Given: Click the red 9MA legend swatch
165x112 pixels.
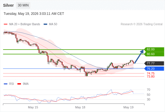Looking at the screenshot, I should 19,84.
